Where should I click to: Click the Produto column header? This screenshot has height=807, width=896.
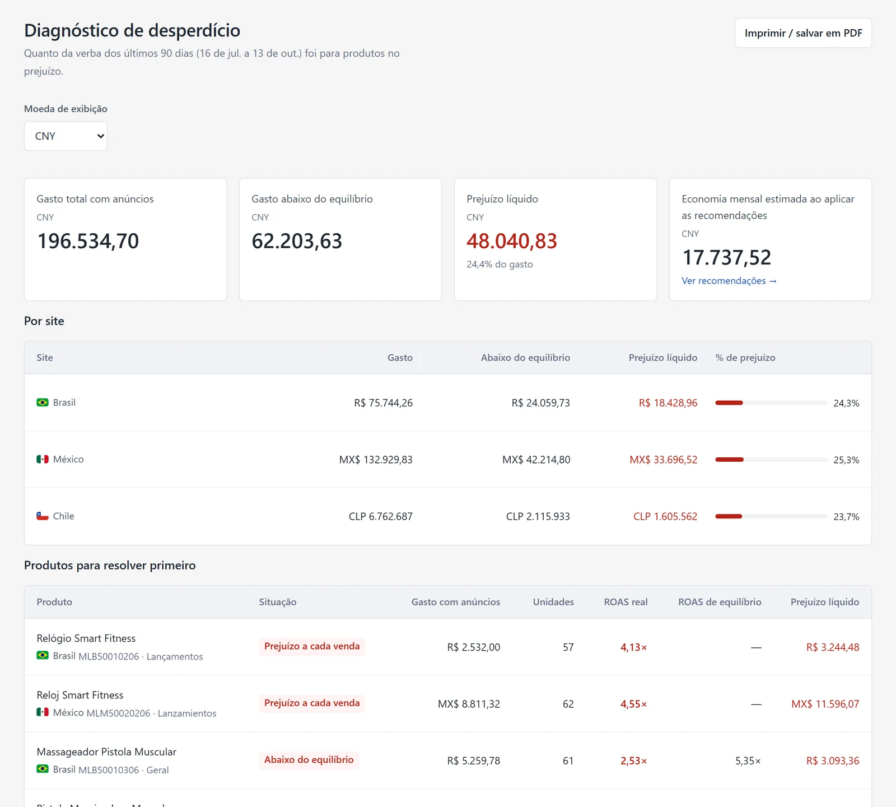click(x=54, y=602)
